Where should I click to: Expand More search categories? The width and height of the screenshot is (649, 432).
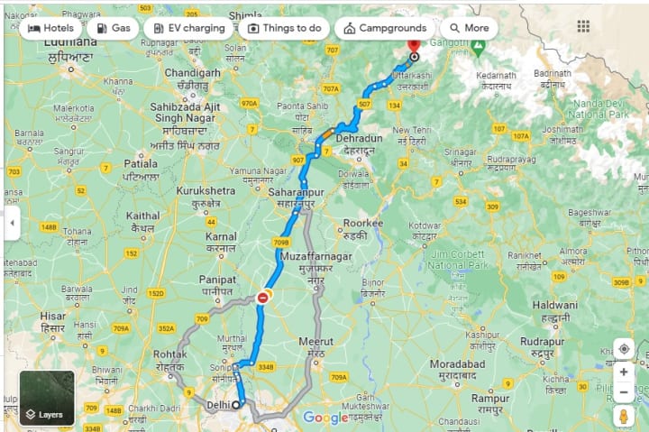(x=469, y=28)
